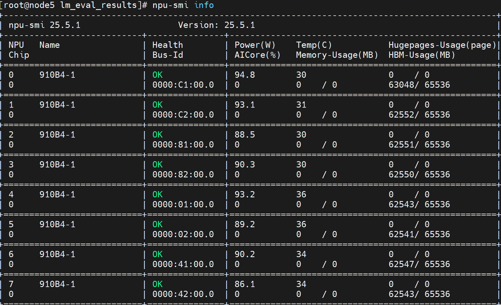
Task: Click the Hugepages-Usage(page) header
Action: pos(443,45)
